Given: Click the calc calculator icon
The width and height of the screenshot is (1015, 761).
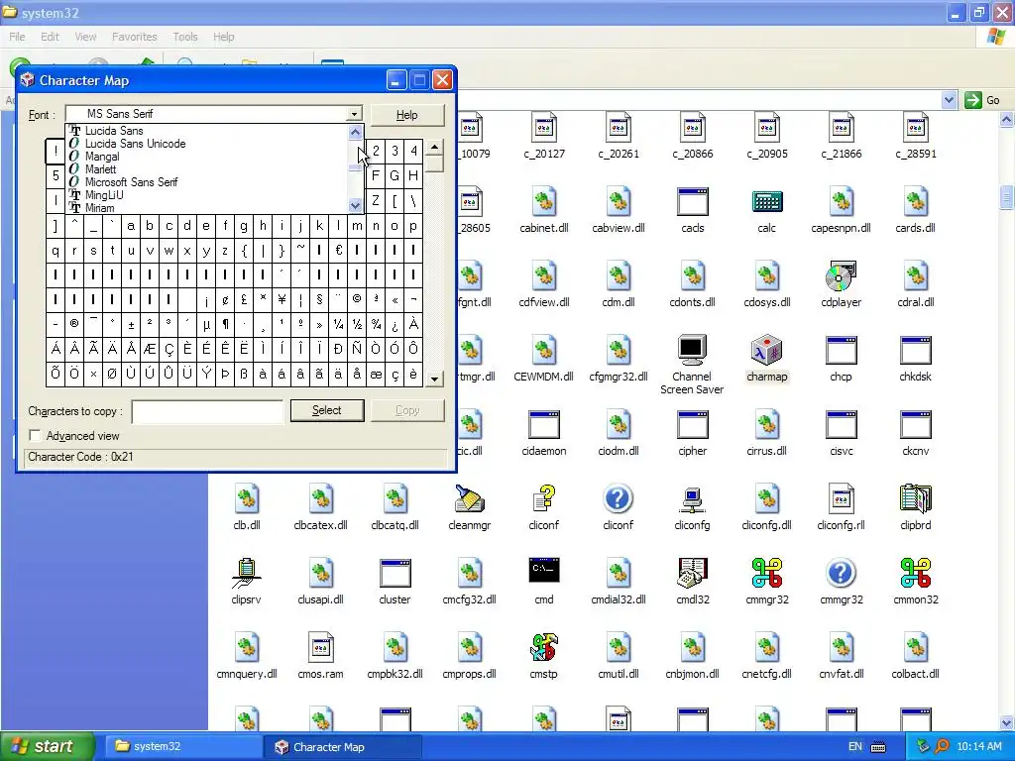Looking at the screenshot, I should [766, 202].
